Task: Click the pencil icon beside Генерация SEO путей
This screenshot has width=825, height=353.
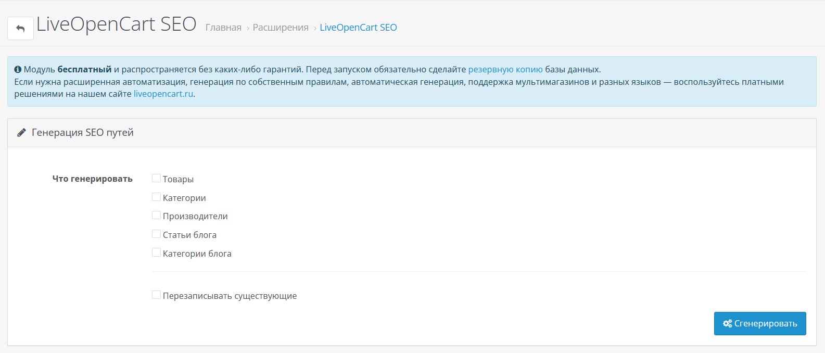Action: tap(21, 133)
